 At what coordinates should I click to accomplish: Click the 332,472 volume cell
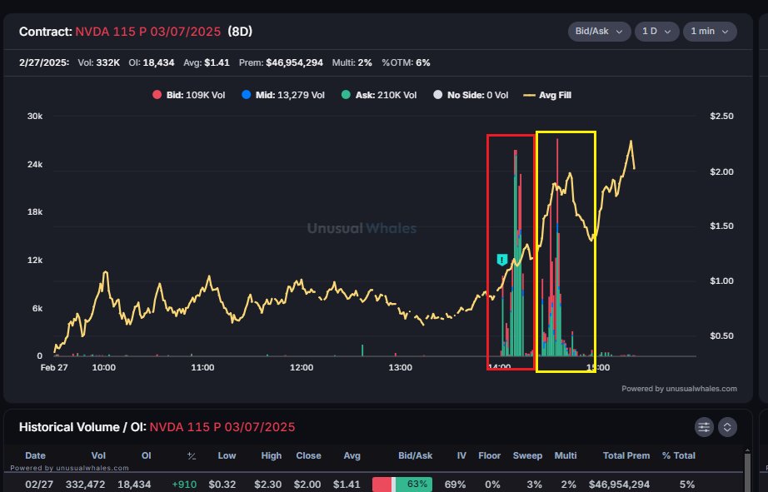point(85,485)
